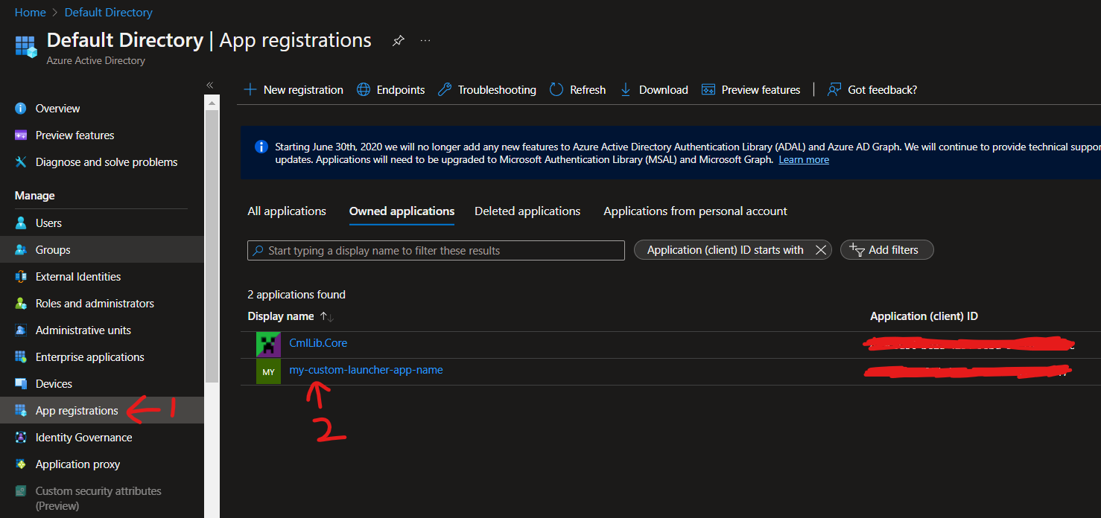Open the CmlLib.Core application
1101x518 pixels.
[318, 343]
